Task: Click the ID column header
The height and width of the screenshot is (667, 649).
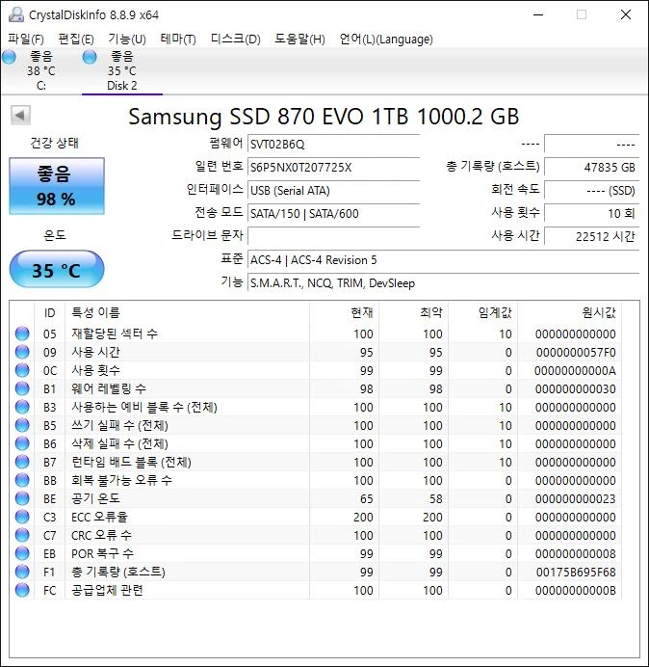Action: [x=50, y=313]
